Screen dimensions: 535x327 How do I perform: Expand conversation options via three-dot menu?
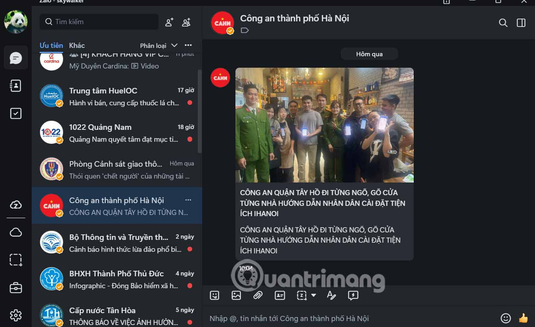[188, 200]
